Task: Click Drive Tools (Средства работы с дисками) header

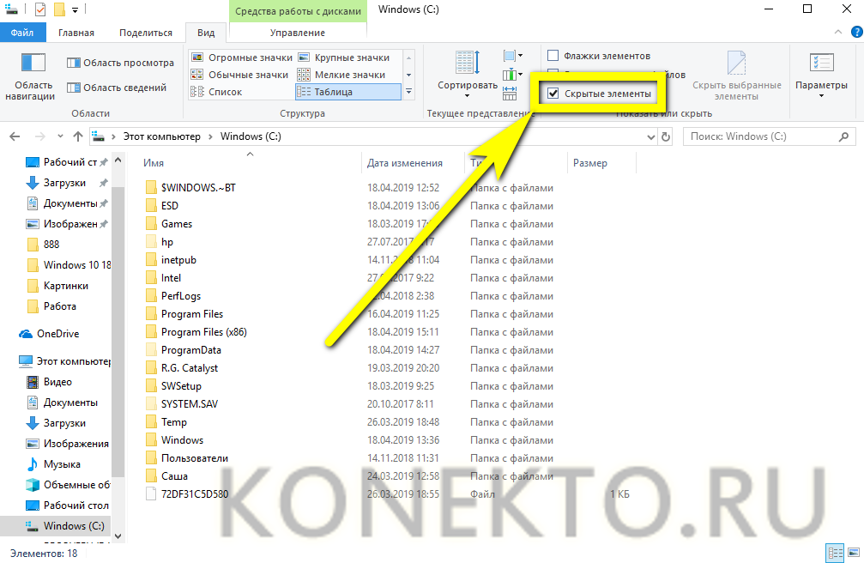Action: point(298,11)
